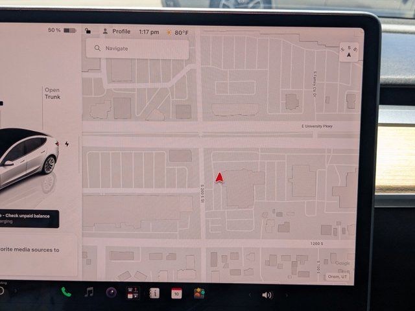Tap the battery level indicator

[x=70, y=30]
